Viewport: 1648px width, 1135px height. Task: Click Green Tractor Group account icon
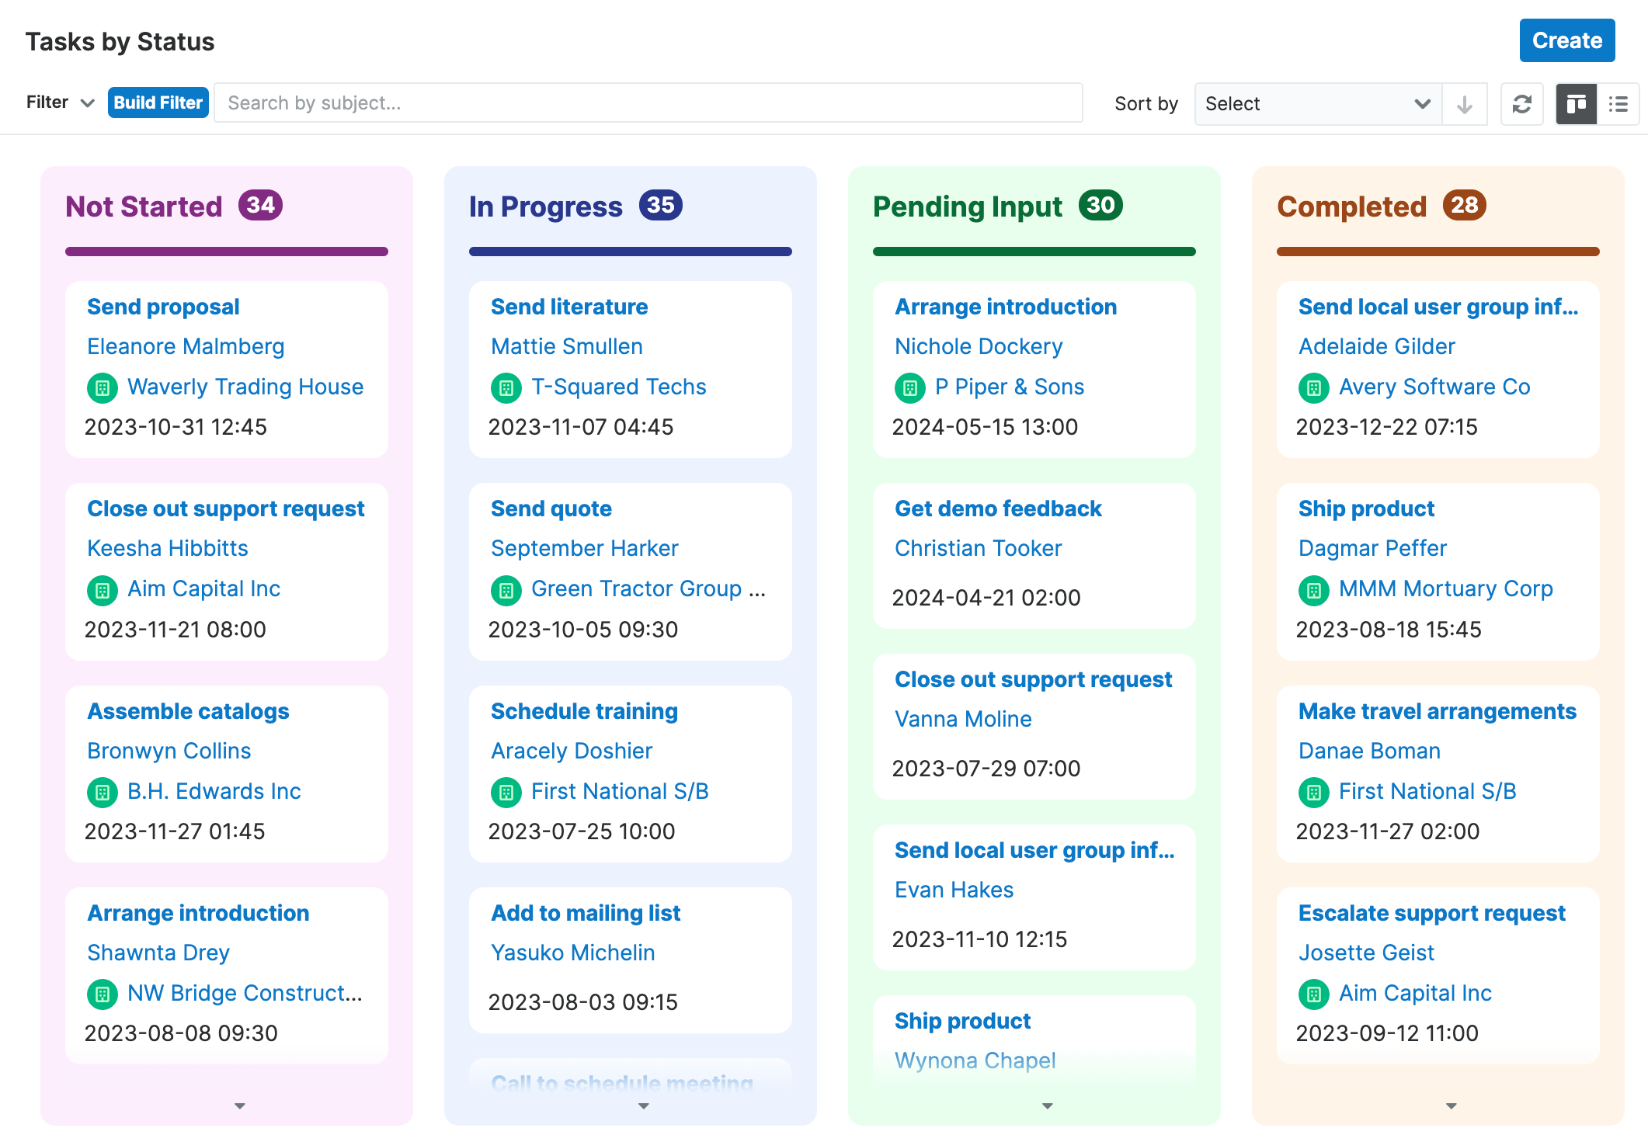(506, 589)
